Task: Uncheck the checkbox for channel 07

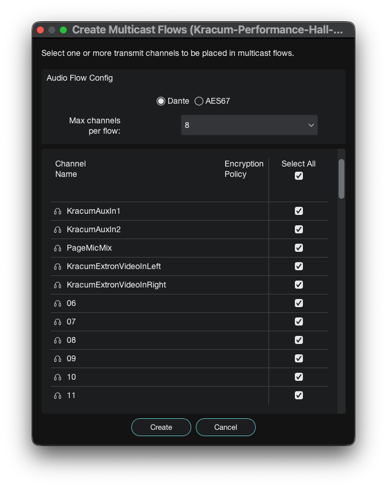Action: (x=299, y=321)
